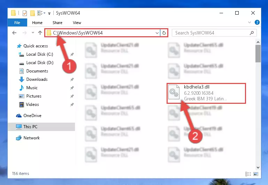Open Downloads in sidebar

(x=37, y=79)
